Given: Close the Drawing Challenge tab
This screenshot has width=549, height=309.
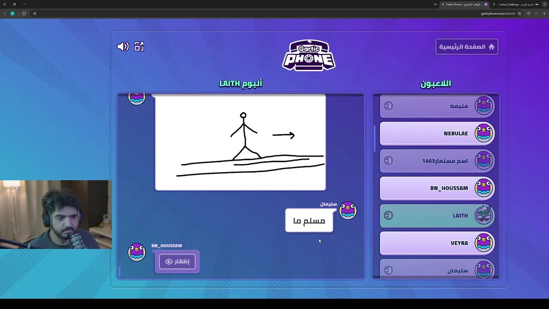Looking at the screenshot, I should 494,4.
